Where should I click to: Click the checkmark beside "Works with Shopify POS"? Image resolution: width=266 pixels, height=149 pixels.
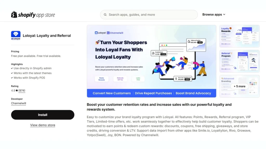(12, 78)
